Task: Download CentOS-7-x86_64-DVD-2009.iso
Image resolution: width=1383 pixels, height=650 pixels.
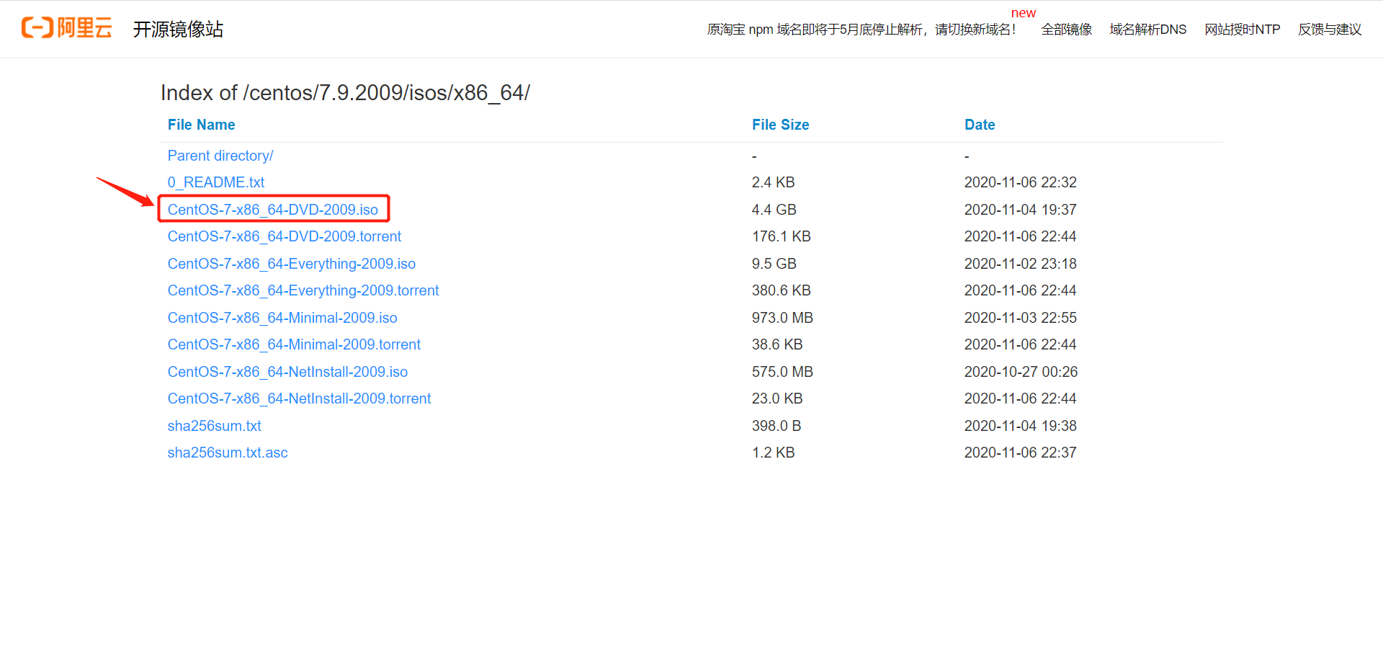Action: click(273, 210)
